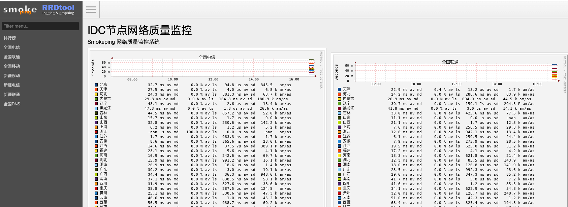Click 江苏 color swatch in 全国联通 legend
This screenshot has width=568, height=207.
(x=340, y=137)
